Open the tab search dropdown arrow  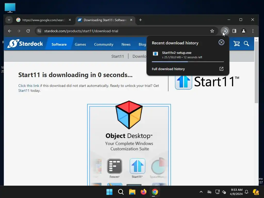point(9,20)
